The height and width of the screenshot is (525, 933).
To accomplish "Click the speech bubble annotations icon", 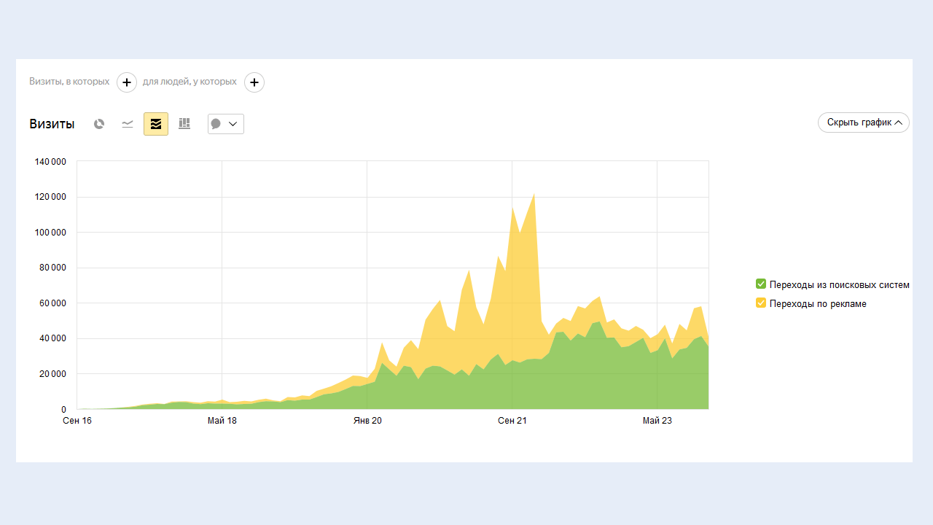I will click(216, 124).
